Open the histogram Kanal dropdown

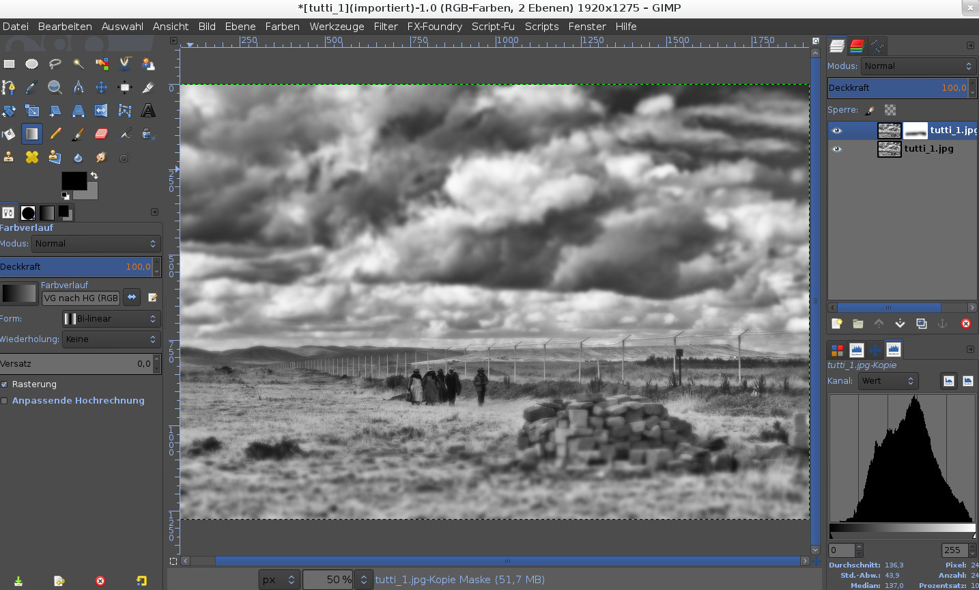(888, 381)
